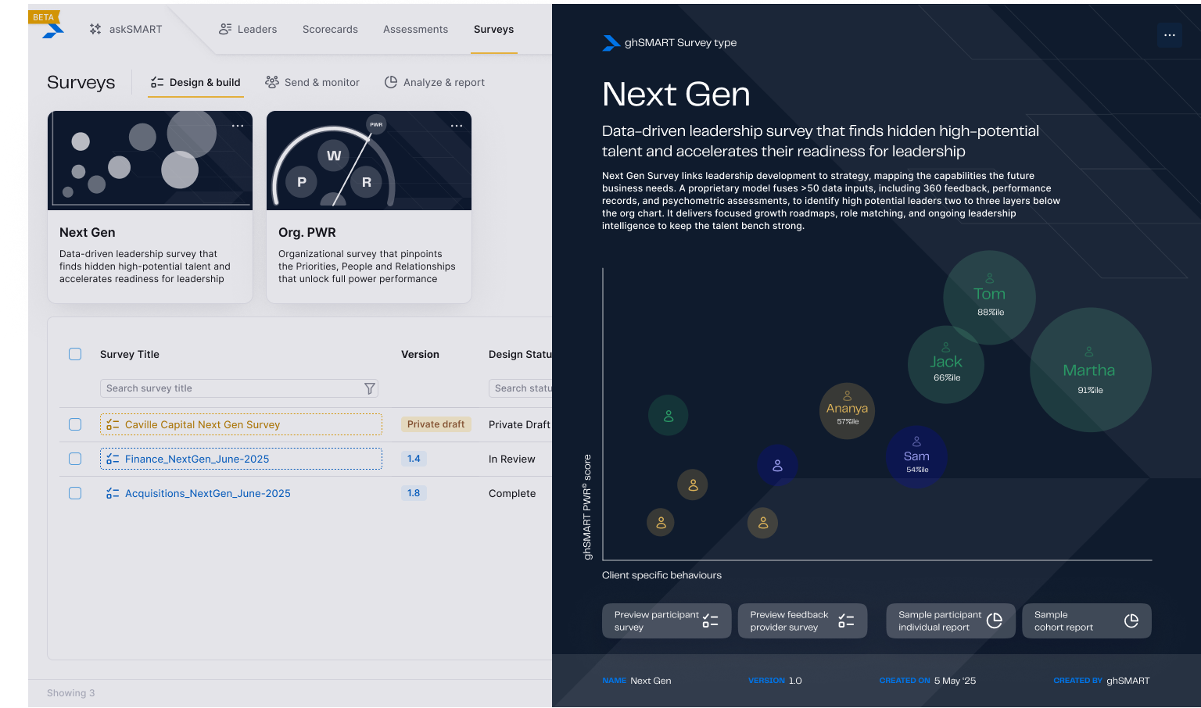Click the Showing 3 footer text
This screenshot has height=708, width=1201.
pyautogui.click(x=71, y=693)
